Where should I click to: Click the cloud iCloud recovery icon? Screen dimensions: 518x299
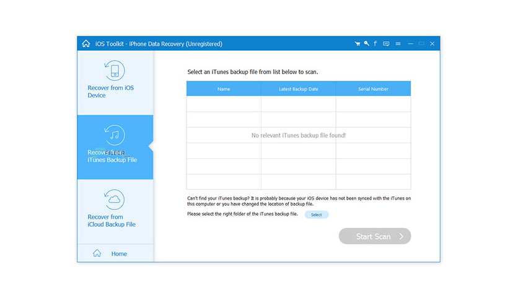click(x=115, y=200)
